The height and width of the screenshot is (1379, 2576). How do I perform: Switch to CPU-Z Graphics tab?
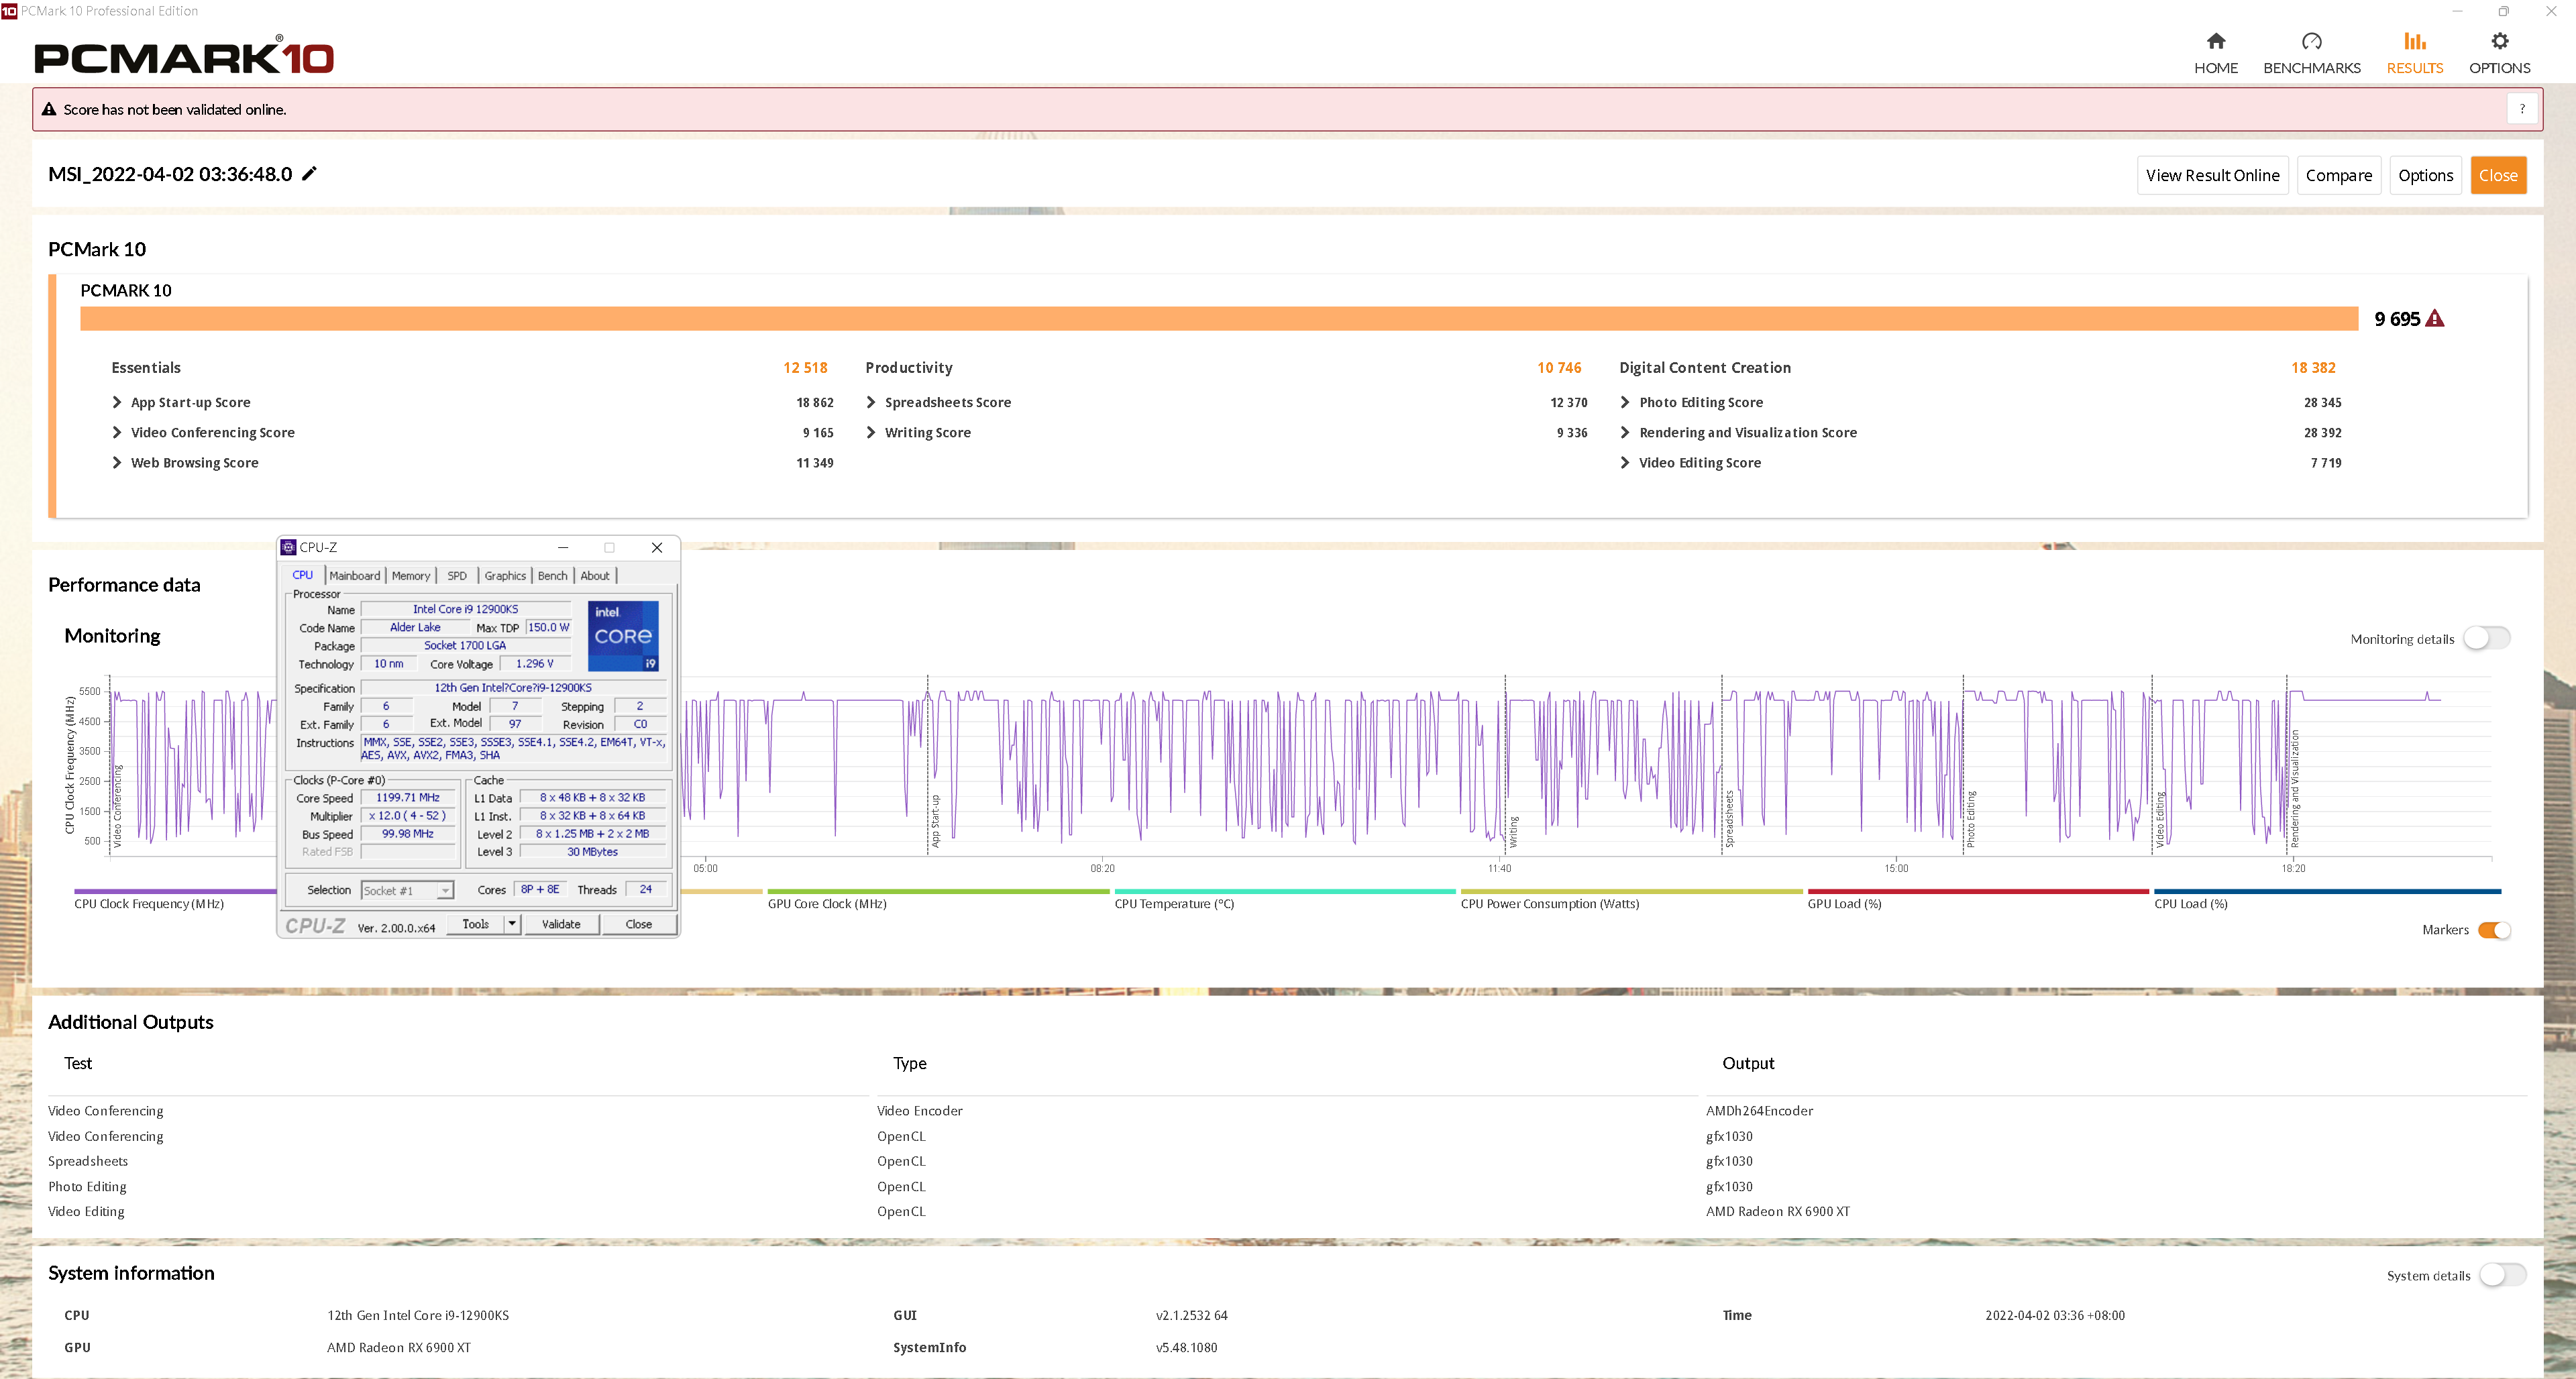coord(505,575)
